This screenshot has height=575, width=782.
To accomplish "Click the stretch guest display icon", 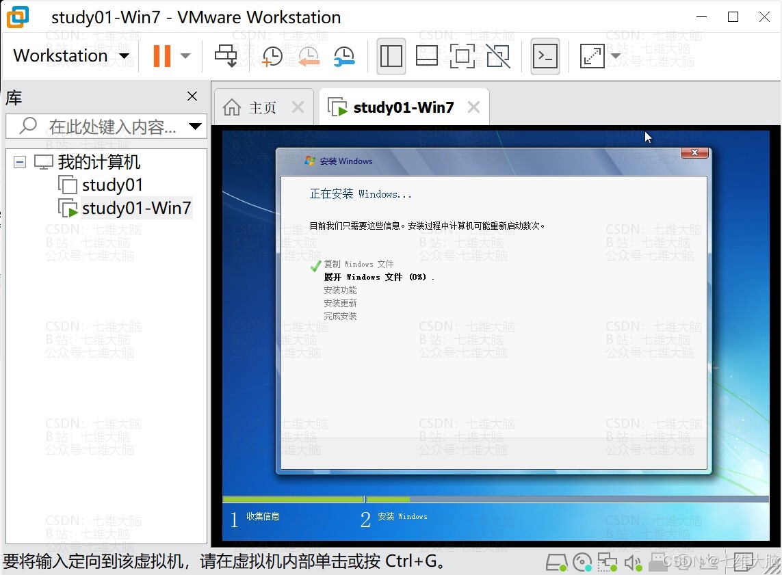I will pos(592,56).
